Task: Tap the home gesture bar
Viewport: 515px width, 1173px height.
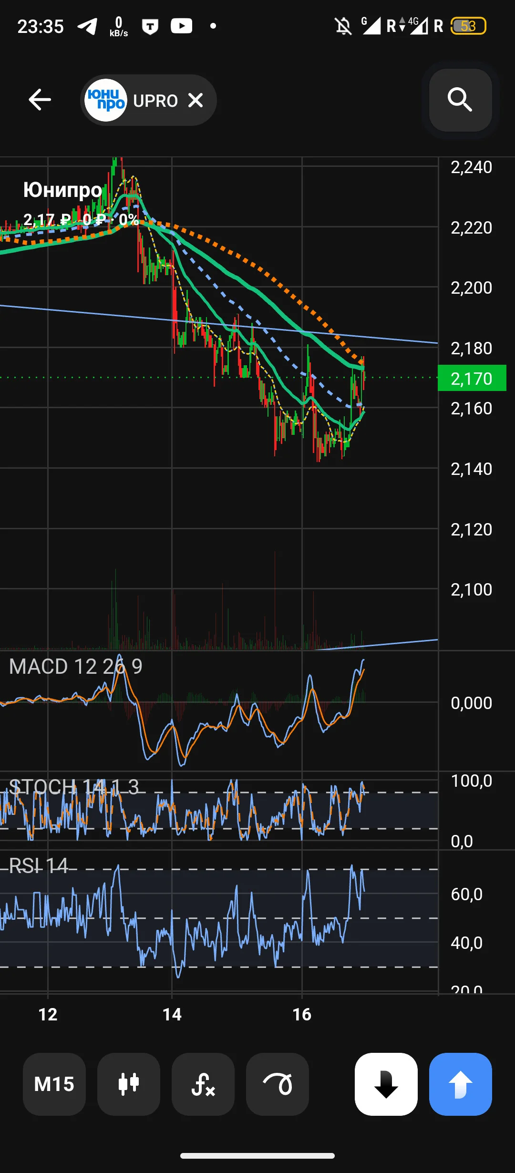Action: pyautogui.click(x=257, y=1155)
